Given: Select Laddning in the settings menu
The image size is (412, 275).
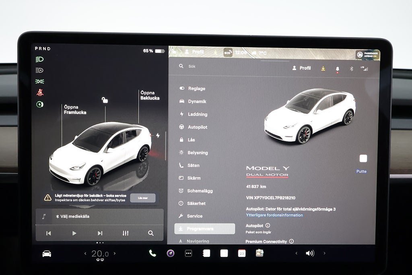Looking at the screenshot, I should coord(197,114).
